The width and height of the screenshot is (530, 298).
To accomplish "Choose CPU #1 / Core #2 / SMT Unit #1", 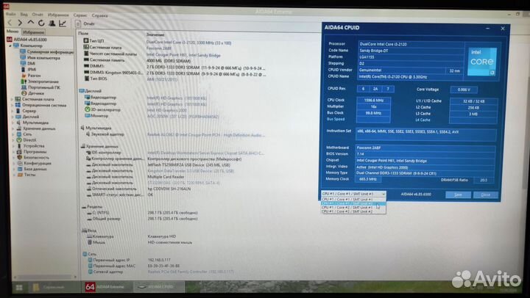I will pyautogui.click(x=353, y=208).
